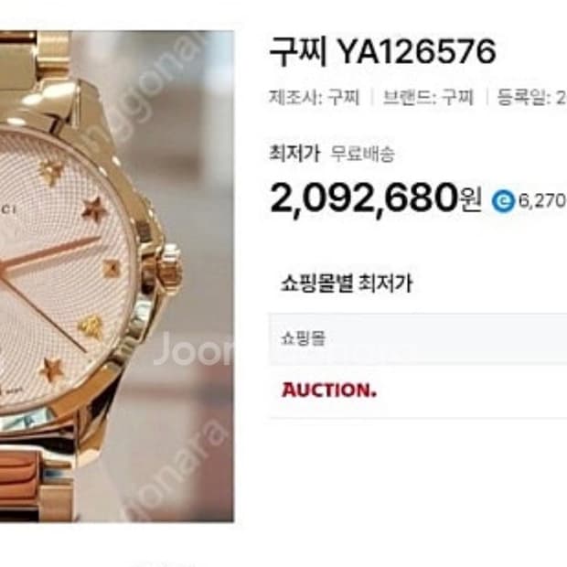This screenshot has height=567, width=567.
Task: Click the 제조사: 구찌 manufacturer link
Action: coord(315,97)
